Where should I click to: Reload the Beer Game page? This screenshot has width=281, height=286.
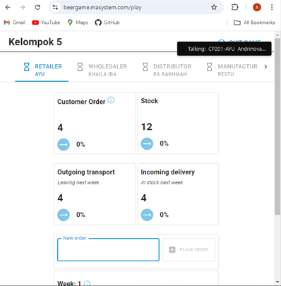pyautogui.click(x=37, y=7)
